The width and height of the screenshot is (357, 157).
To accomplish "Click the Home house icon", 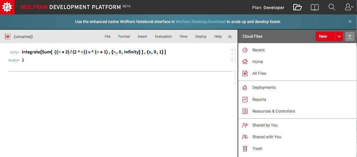I will (x=245, y=61).
